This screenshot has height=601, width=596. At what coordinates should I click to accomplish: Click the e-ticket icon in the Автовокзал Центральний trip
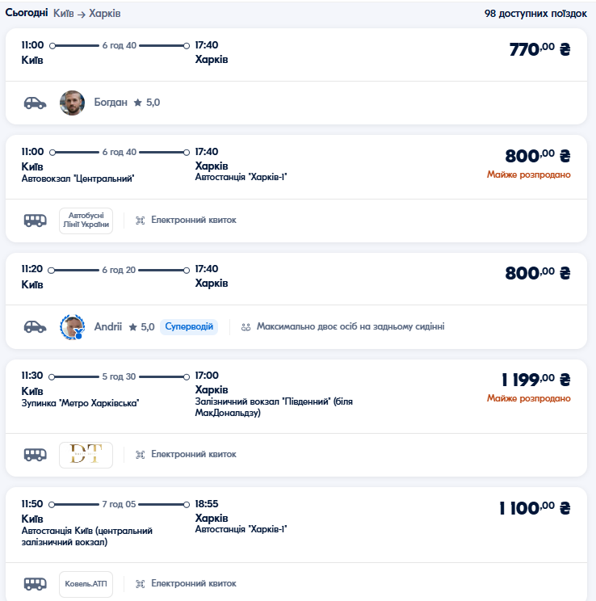point(140,220)
